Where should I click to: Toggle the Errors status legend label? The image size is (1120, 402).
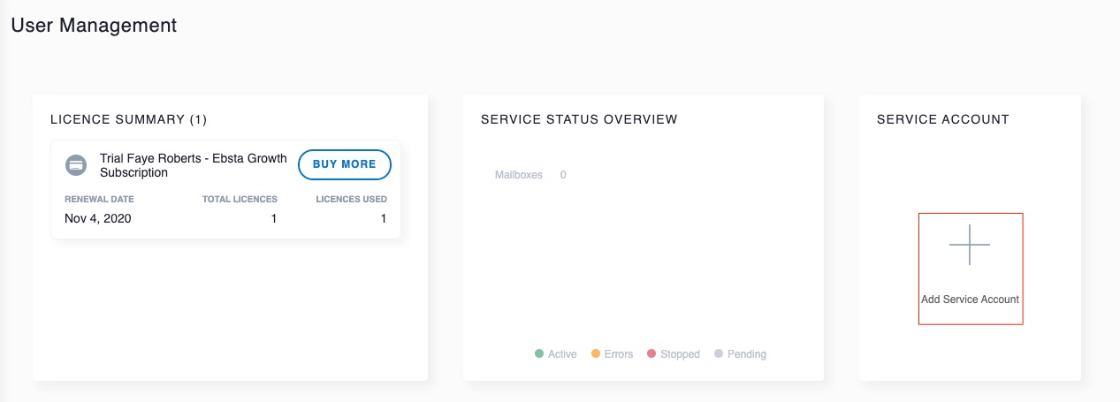(x=619, y=354)
